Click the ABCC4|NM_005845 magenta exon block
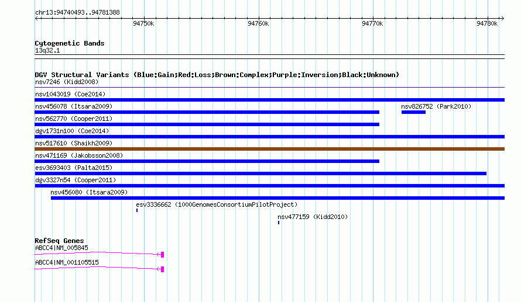 click(162, 255)
